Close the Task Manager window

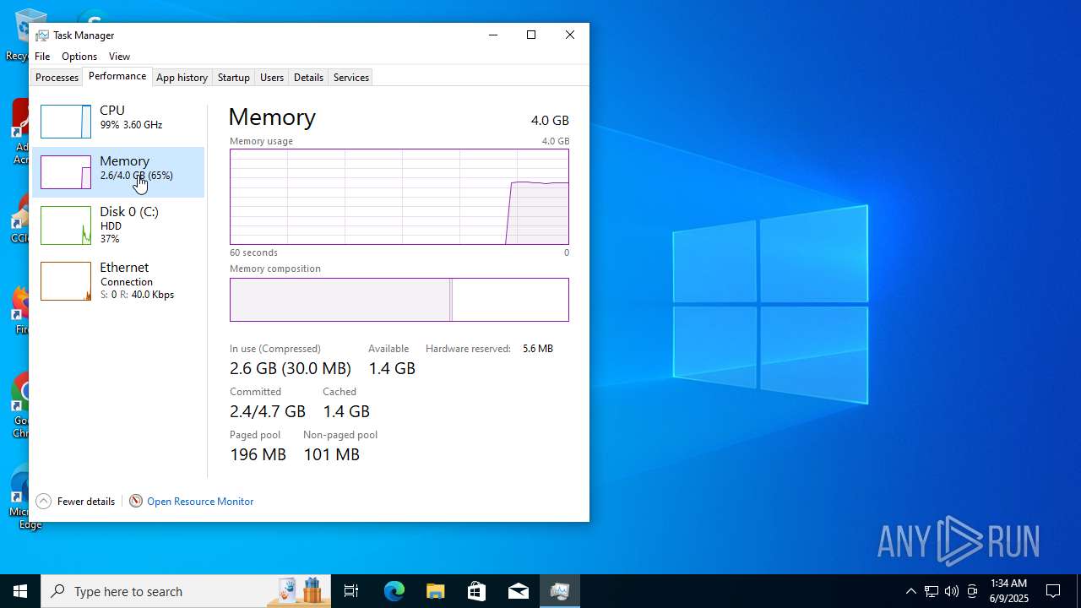[570, 35]
